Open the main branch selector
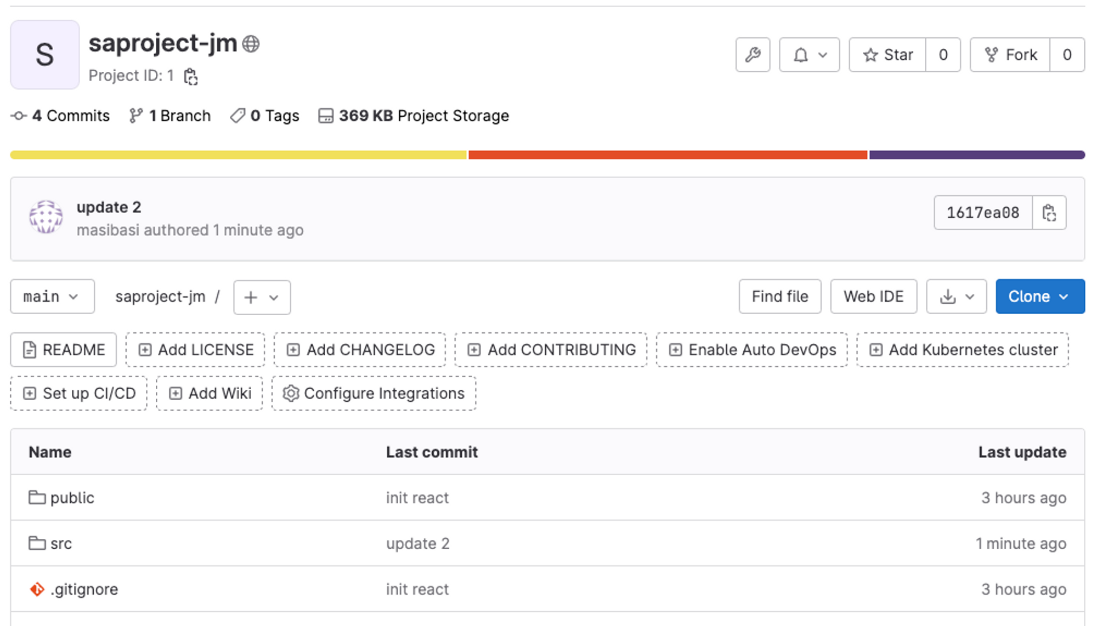The height and width of the screenshot is (626, 1097). point(52,297)
